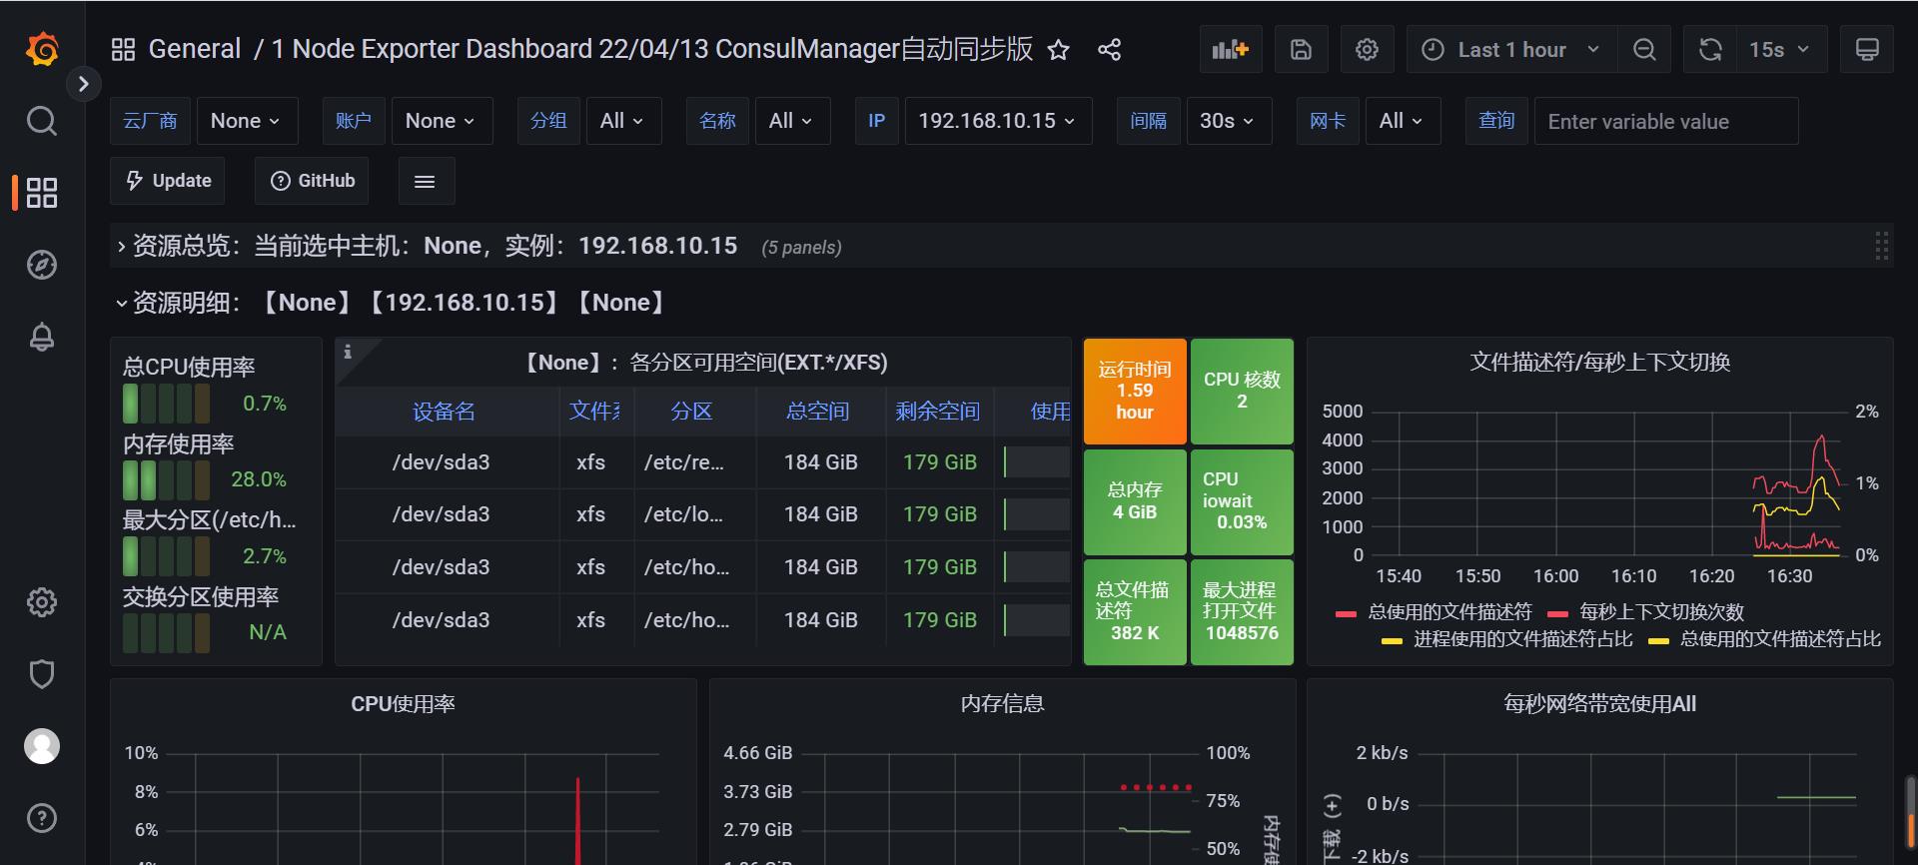Toggle legend 总使用的文件描述符占比 series
Viewport: 1918px width, 865px height.
click(1780, 638)
